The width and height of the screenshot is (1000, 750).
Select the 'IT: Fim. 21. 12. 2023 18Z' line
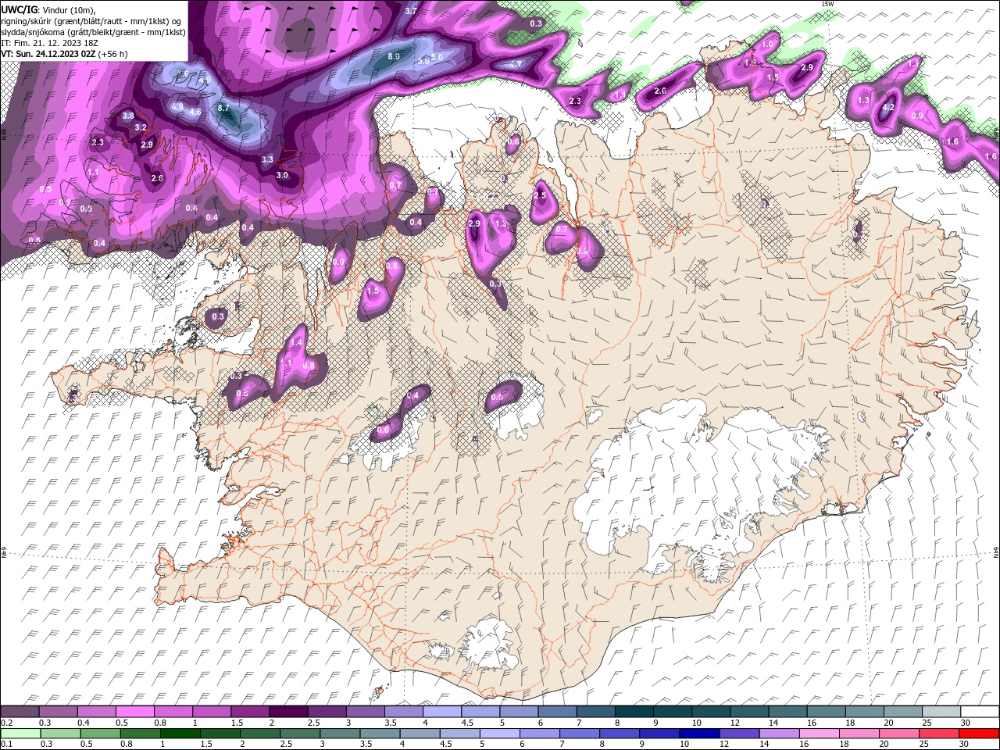coord(49,43)
